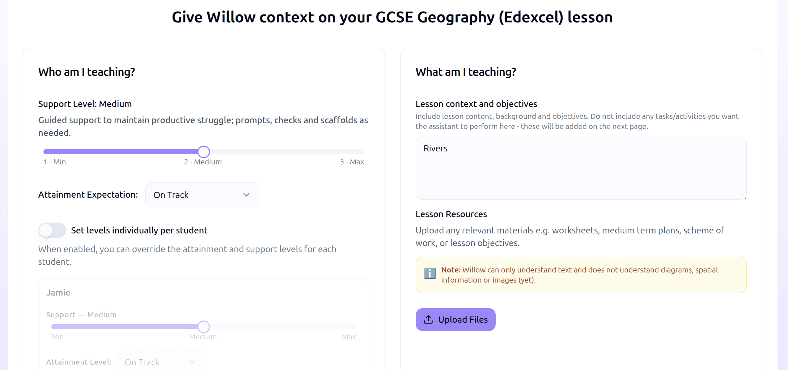The image size is (788, 370).
Task: Click Jamie's Support slider handle
Action: [203, 327]
